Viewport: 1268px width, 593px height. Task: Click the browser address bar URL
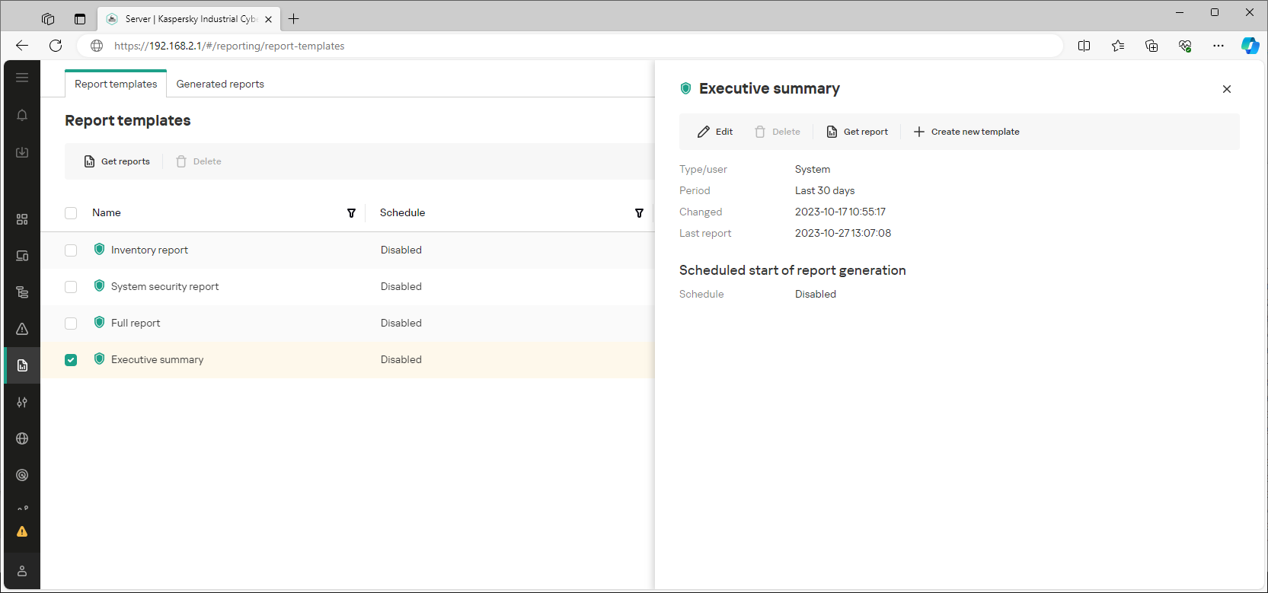pos(229,46)
